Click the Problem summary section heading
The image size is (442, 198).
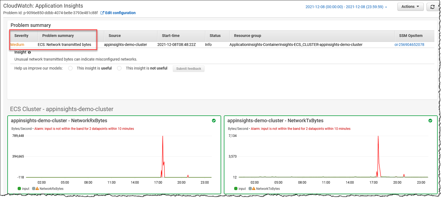[x=31, y=25]
